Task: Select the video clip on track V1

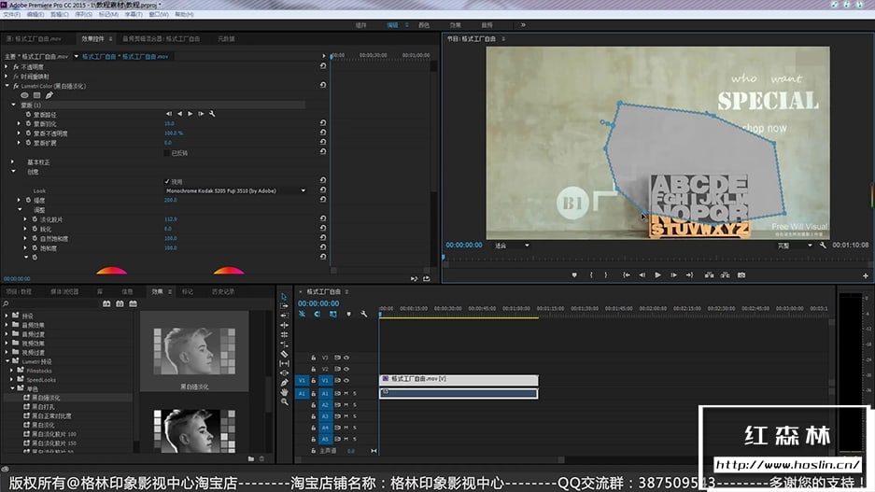Action: (x=459, y=380)
